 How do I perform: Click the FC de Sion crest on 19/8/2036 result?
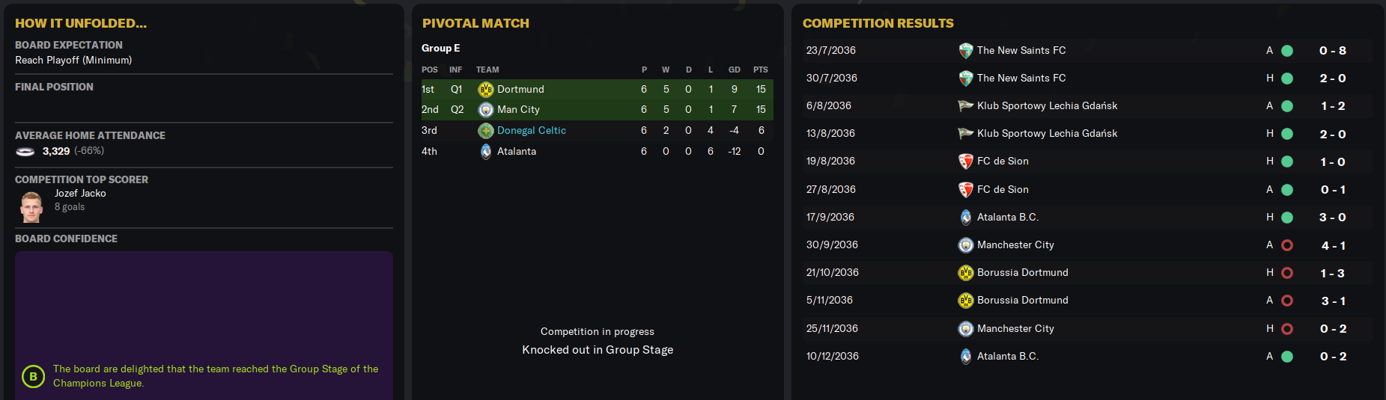tap(966, 161)
